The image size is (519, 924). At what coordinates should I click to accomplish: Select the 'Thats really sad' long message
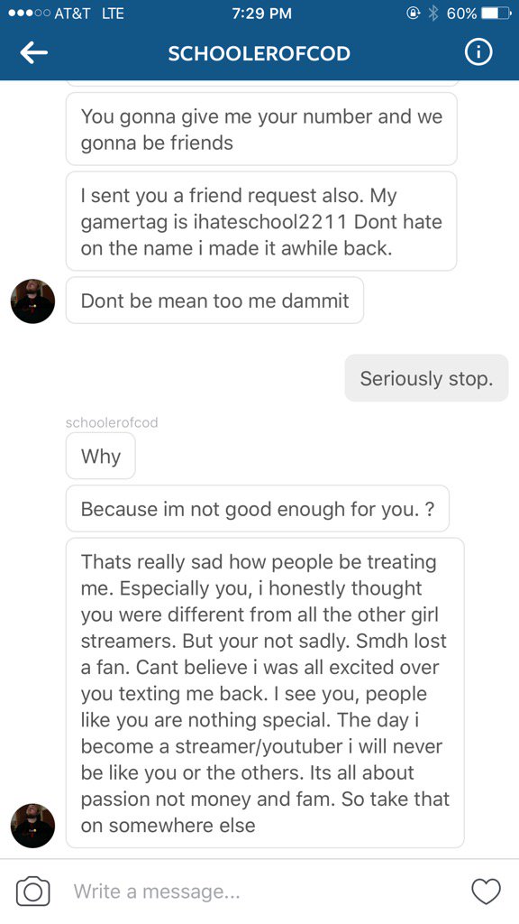point(265,693)
